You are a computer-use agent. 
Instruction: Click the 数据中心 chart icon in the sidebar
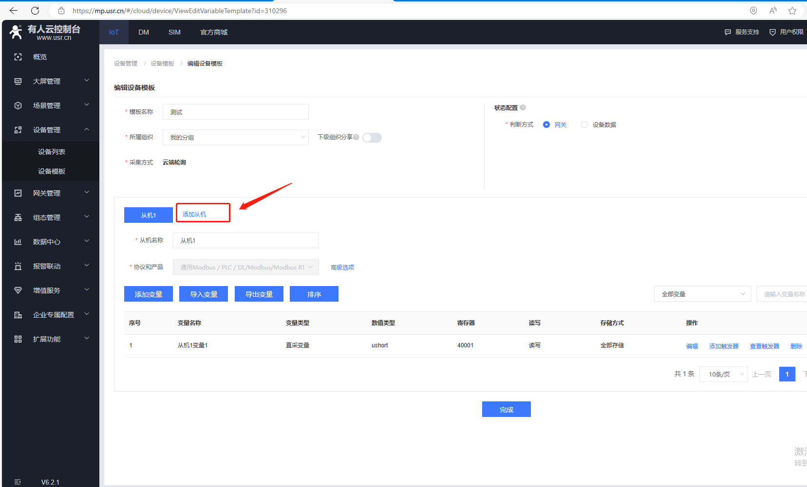18,242
